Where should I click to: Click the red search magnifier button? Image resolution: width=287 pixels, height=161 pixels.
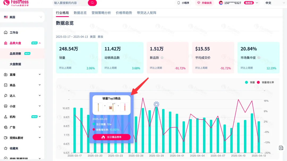pyautogui.click(x=92, y=3)
